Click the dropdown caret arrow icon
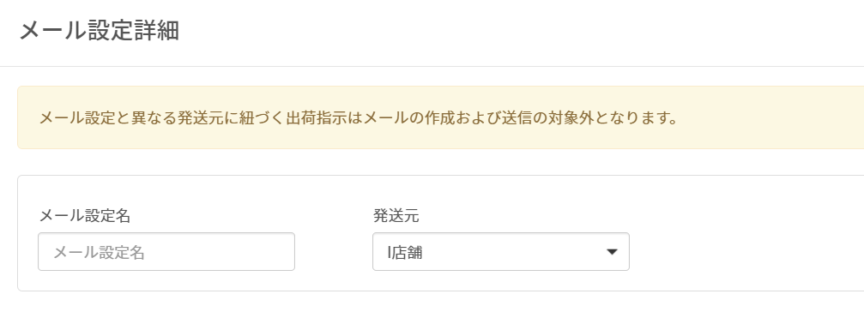The height and width of the screenshot is (318, 864). tap(611, 252)
